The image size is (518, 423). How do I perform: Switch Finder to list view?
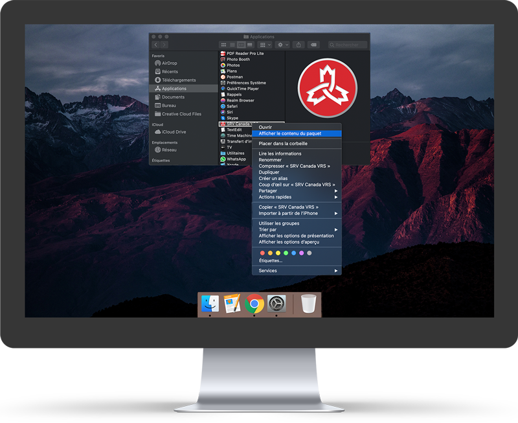tap(232, 45)
